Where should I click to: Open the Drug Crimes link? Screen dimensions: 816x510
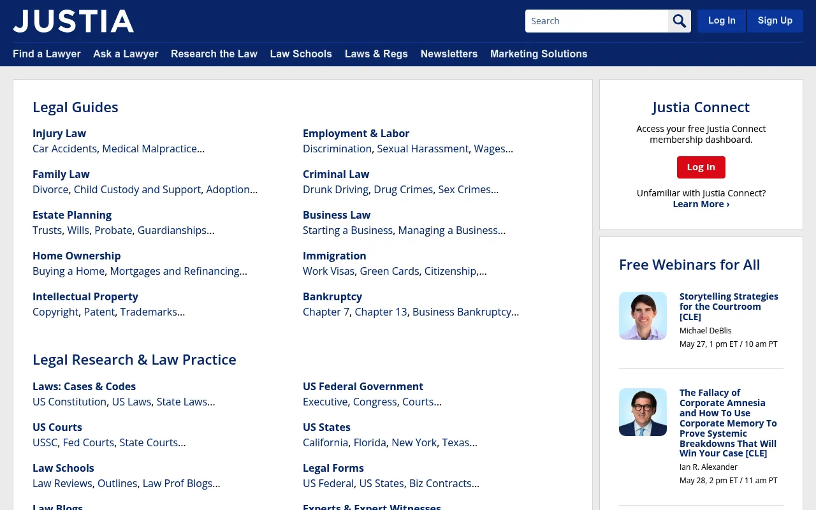tap(404, 189)
